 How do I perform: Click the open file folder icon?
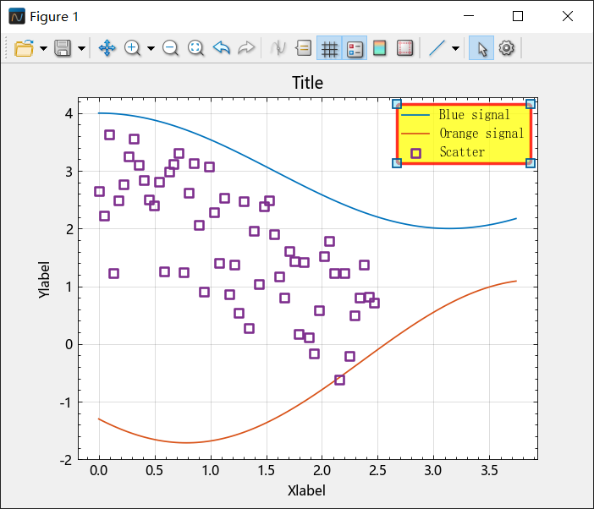pyautogui.click(x=24, y=48)
